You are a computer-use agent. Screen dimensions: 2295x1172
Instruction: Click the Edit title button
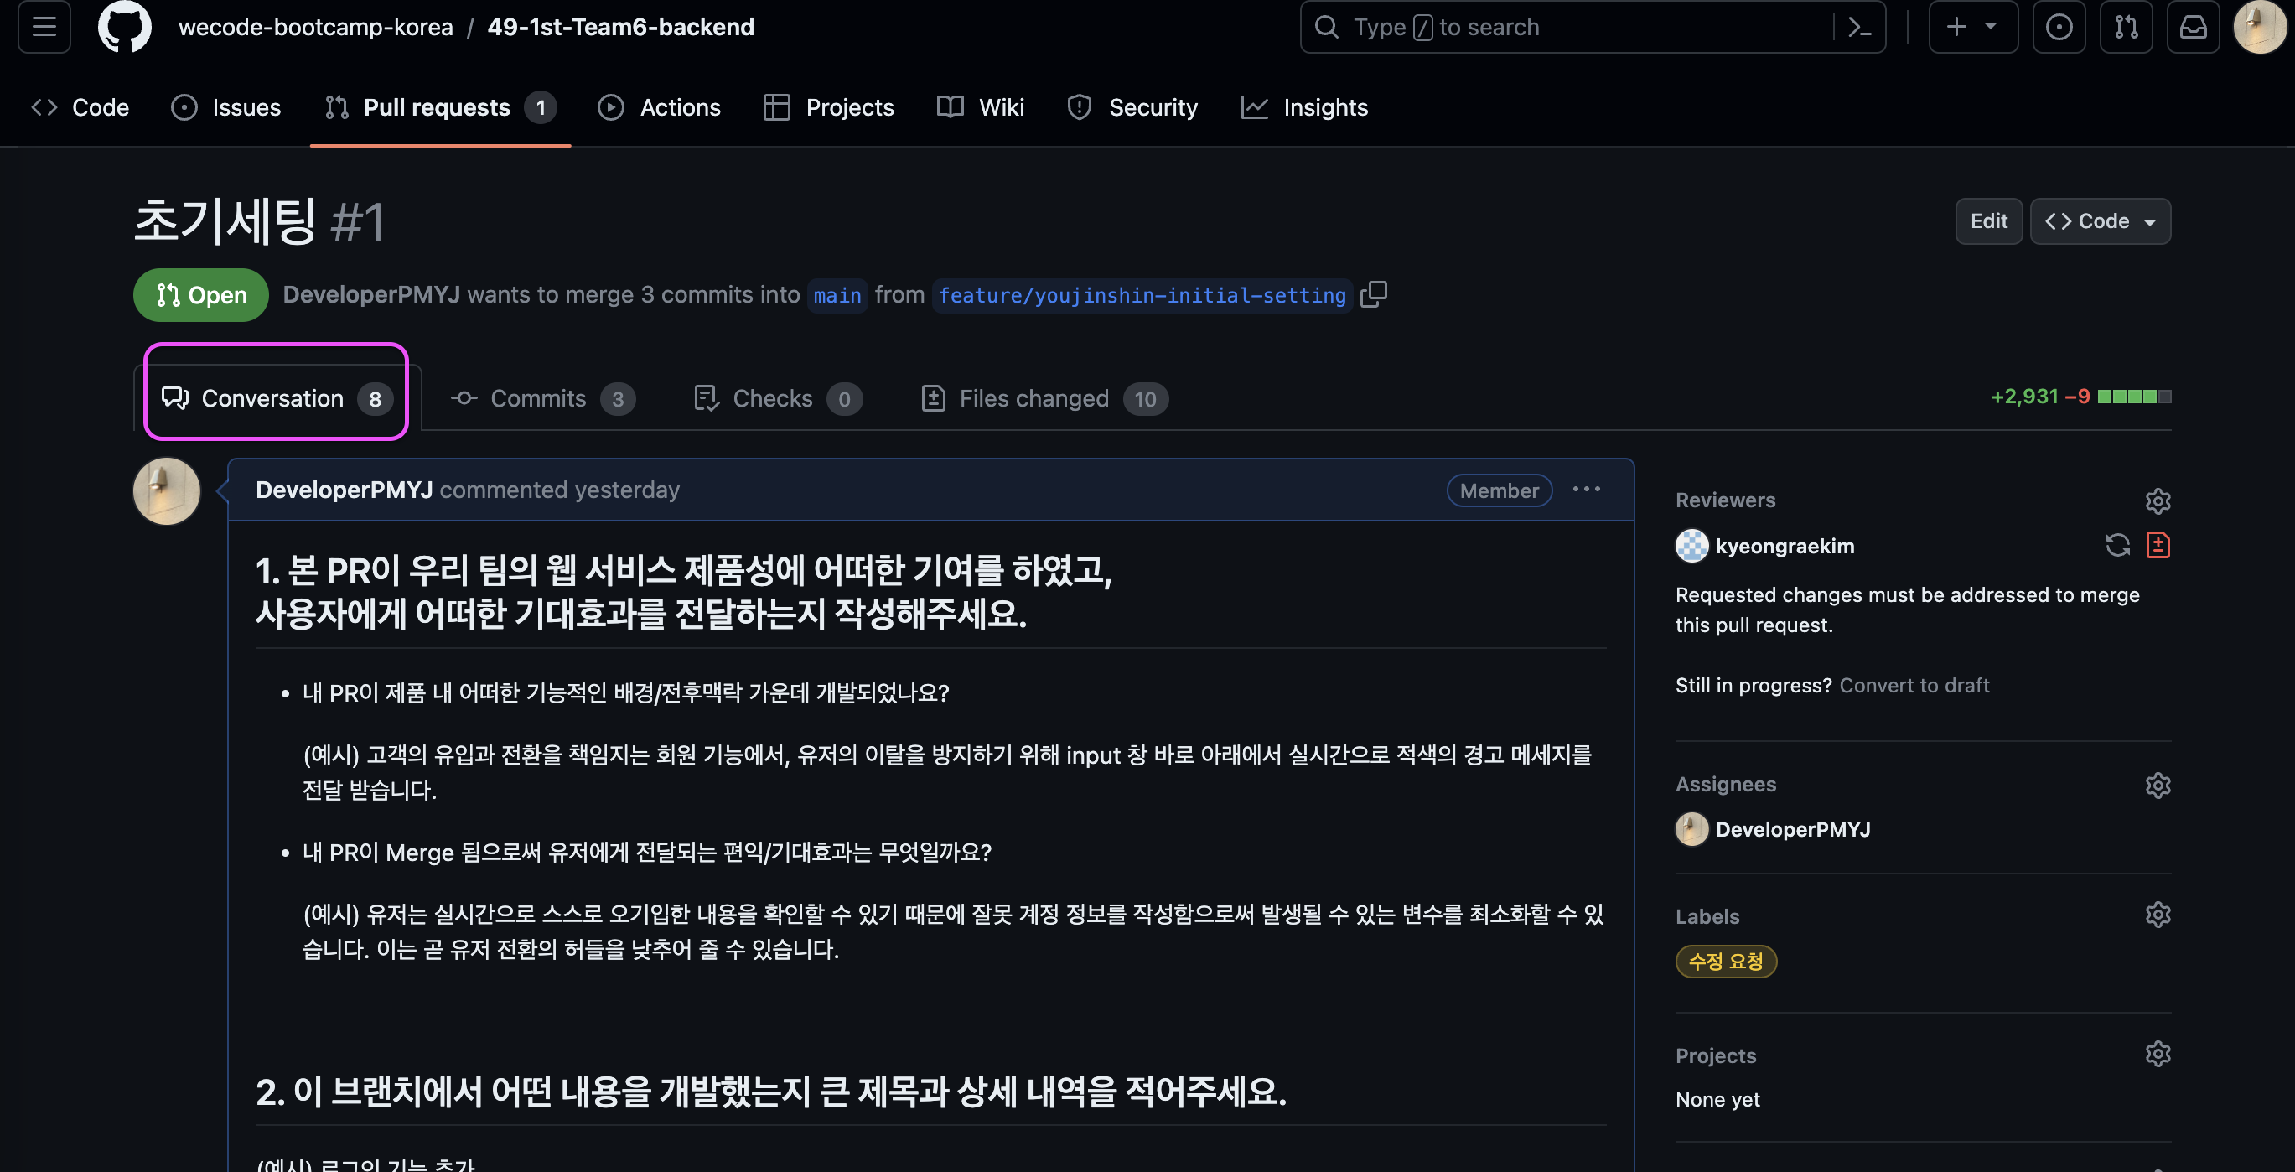pos(1987,221)
